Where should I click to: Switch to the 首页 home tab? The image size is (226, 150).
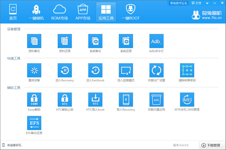[13, 12]
